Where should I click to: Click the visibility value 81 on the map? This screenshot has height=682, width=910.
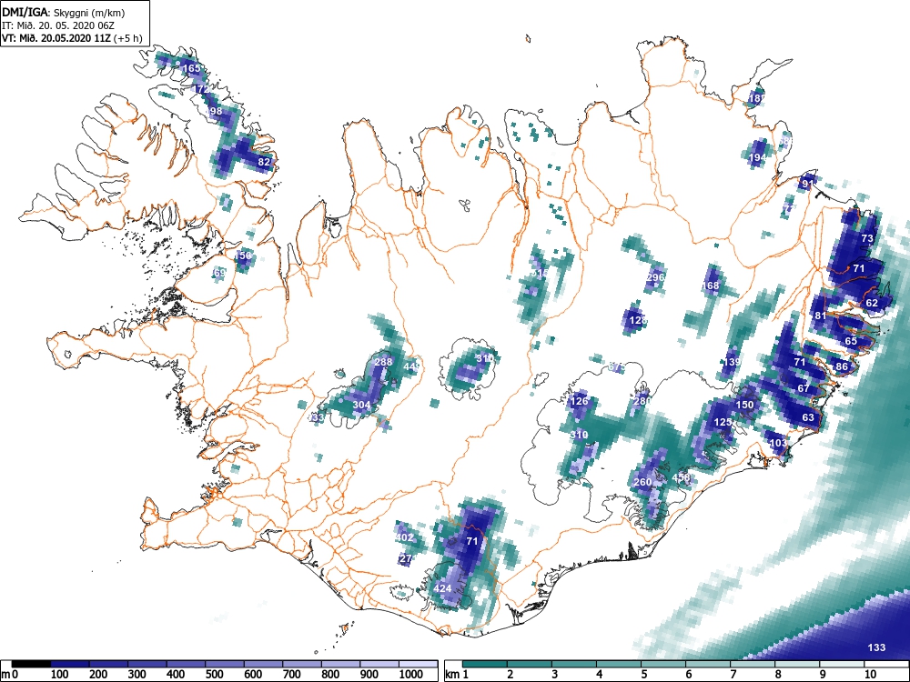tap(820, 316)
